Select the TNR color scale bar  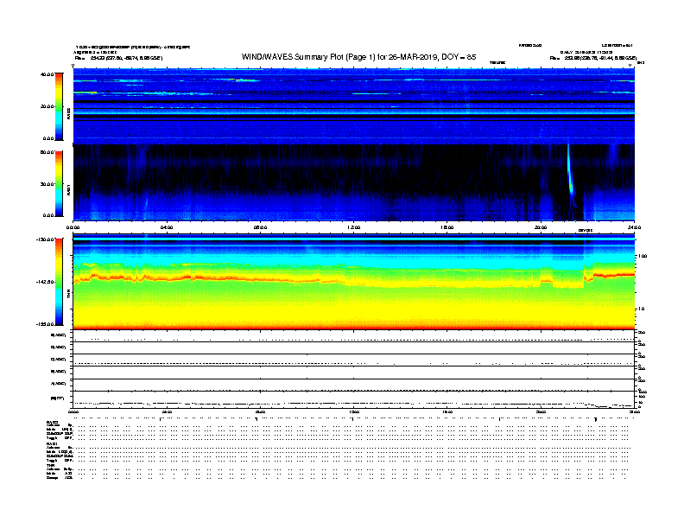(x=59, y=282)
